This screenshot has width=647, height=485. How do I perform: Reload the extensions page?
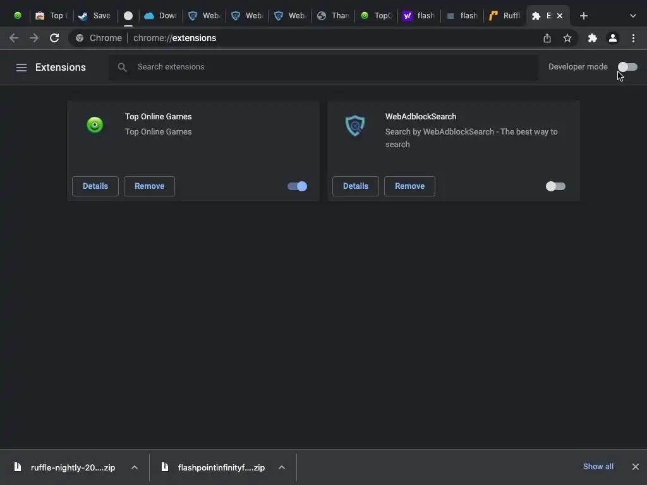[x=54, y=38]
